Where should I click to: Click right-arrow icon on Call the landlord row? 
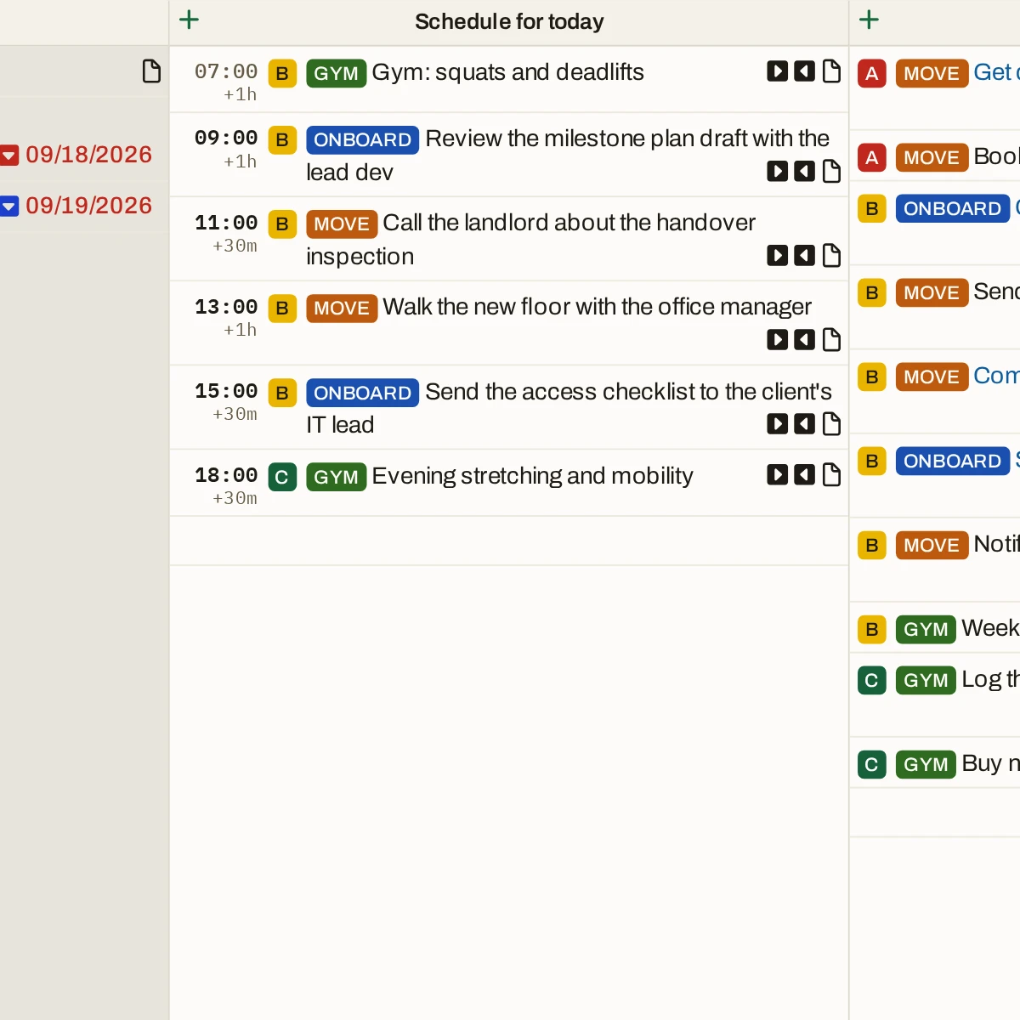click(777, 256)
